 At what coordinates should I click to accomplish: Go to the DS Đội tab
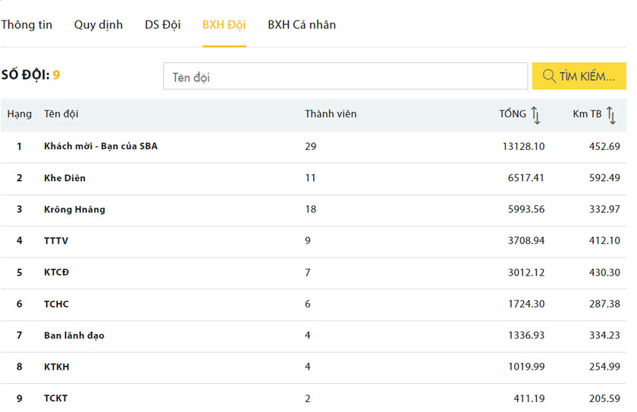point(162,25)
